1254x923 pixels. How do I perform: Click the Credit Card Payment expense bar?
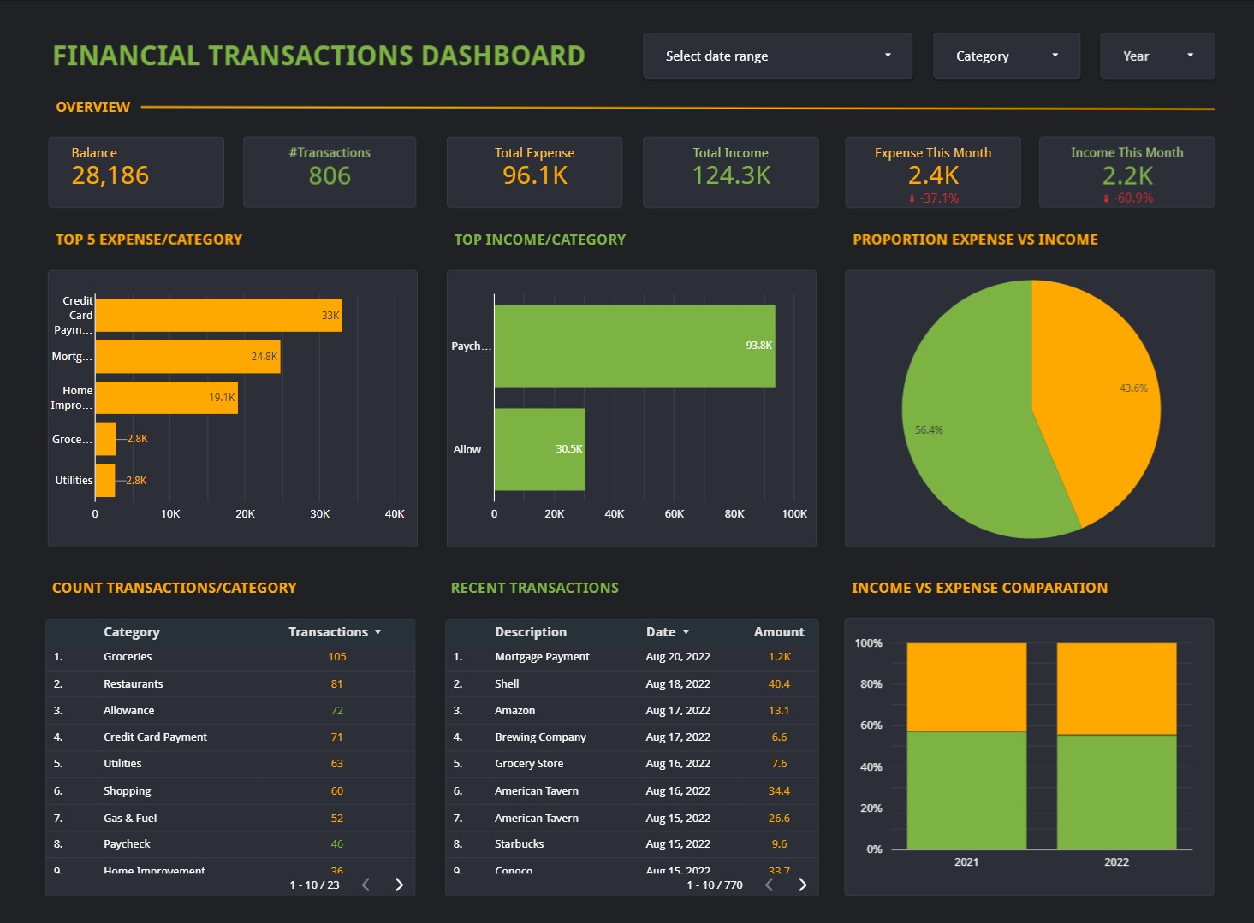point(218,314)
